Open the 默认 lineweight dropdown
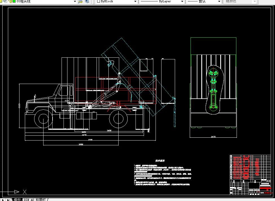 pyautogui.click(x=219, y=1)
